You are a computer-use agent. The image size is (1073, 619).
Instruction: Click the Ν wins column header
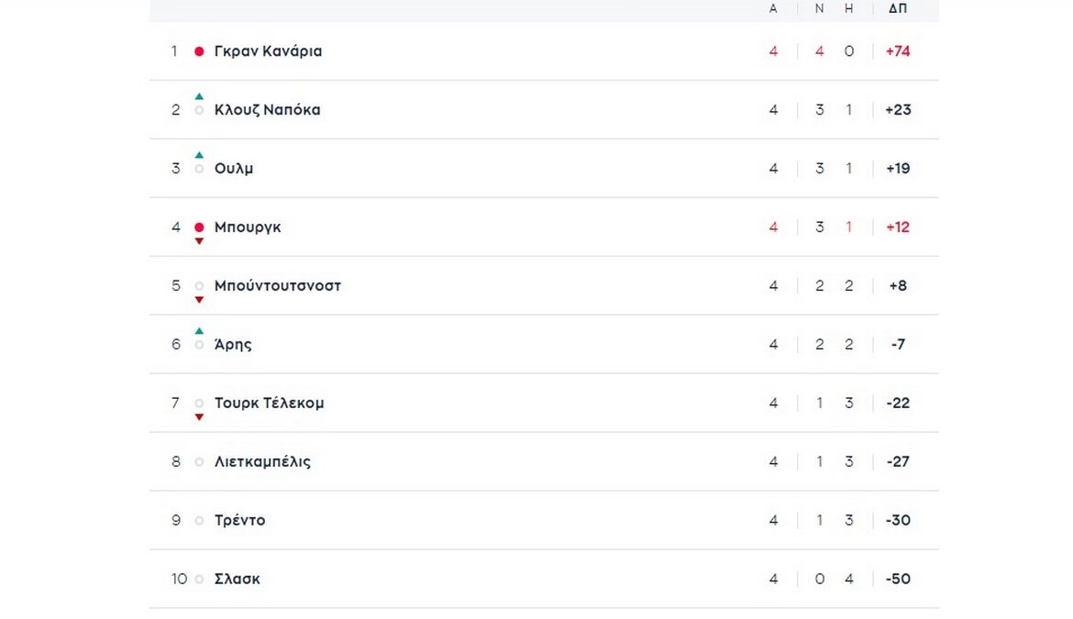[819, 8]
